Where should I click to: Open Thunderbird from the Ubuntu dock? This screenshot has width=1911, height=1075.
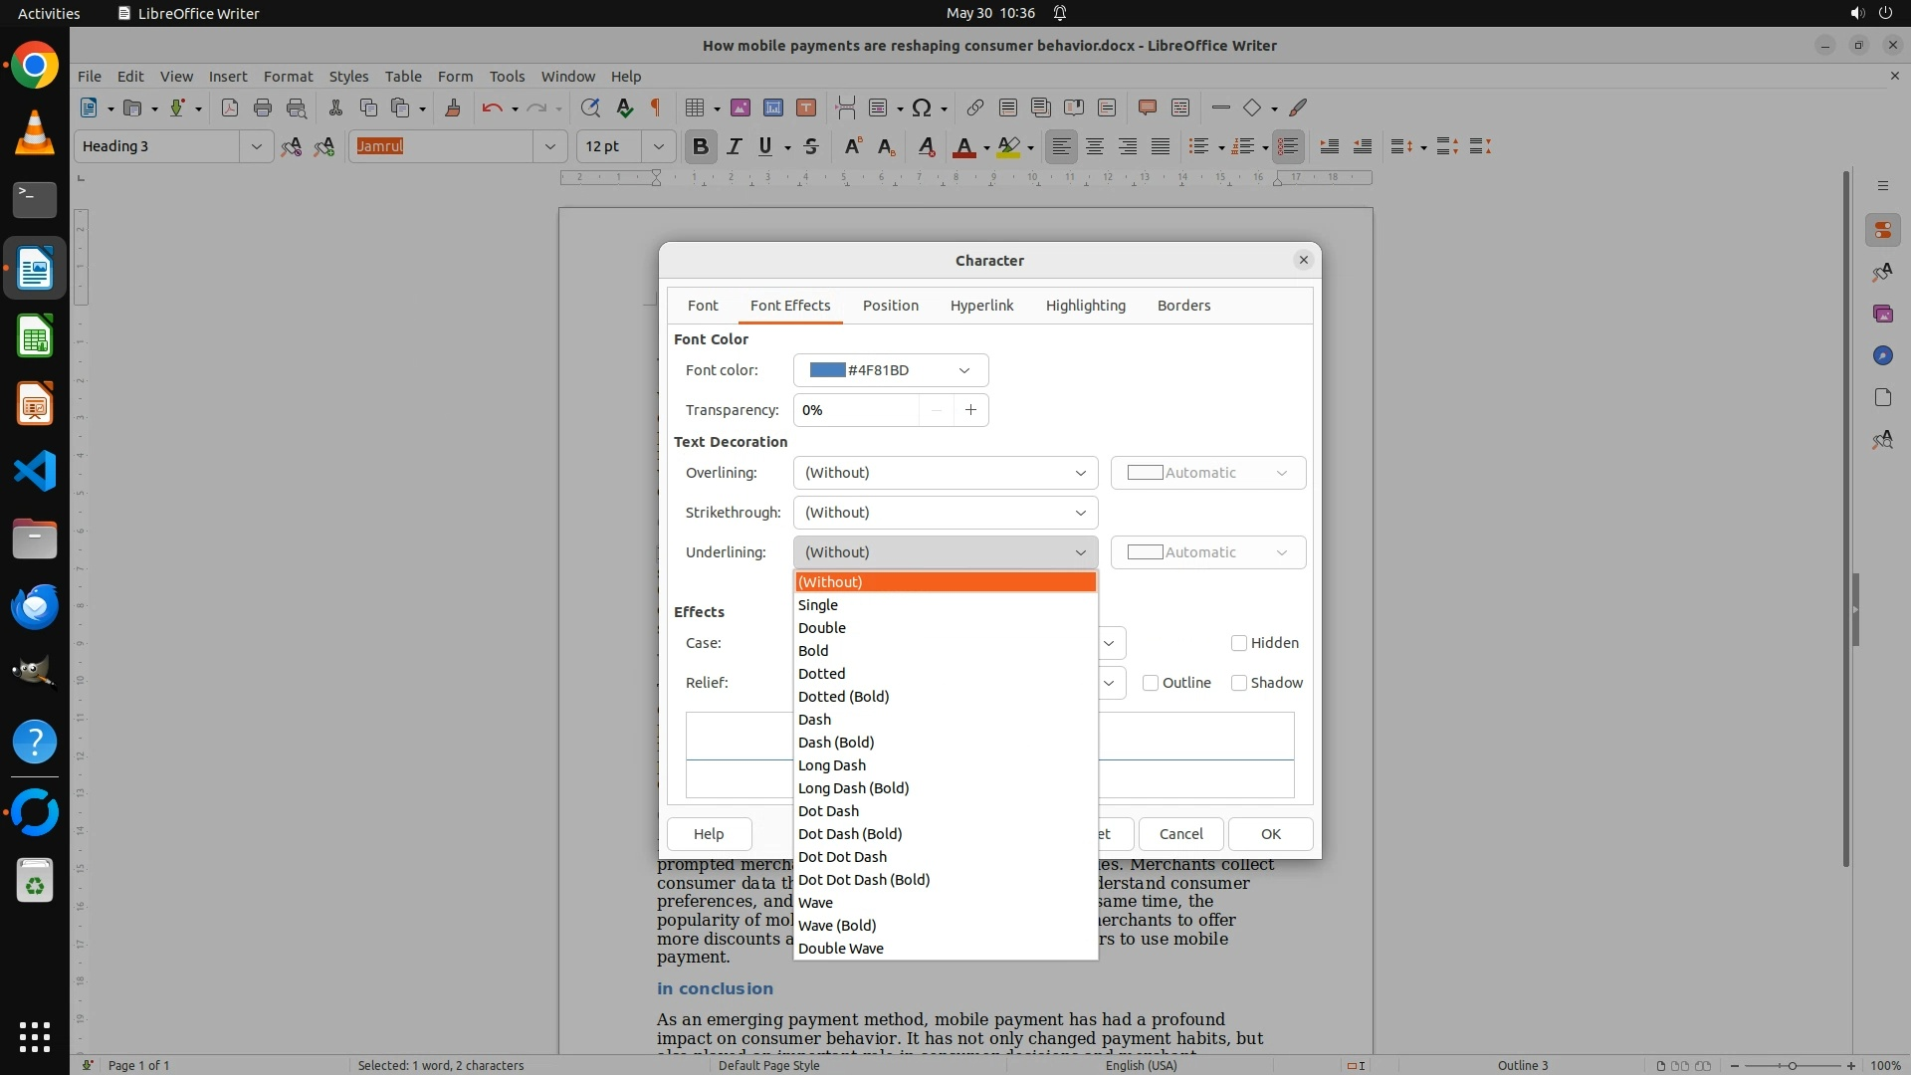pyautogui.click(x=35, y=606)
